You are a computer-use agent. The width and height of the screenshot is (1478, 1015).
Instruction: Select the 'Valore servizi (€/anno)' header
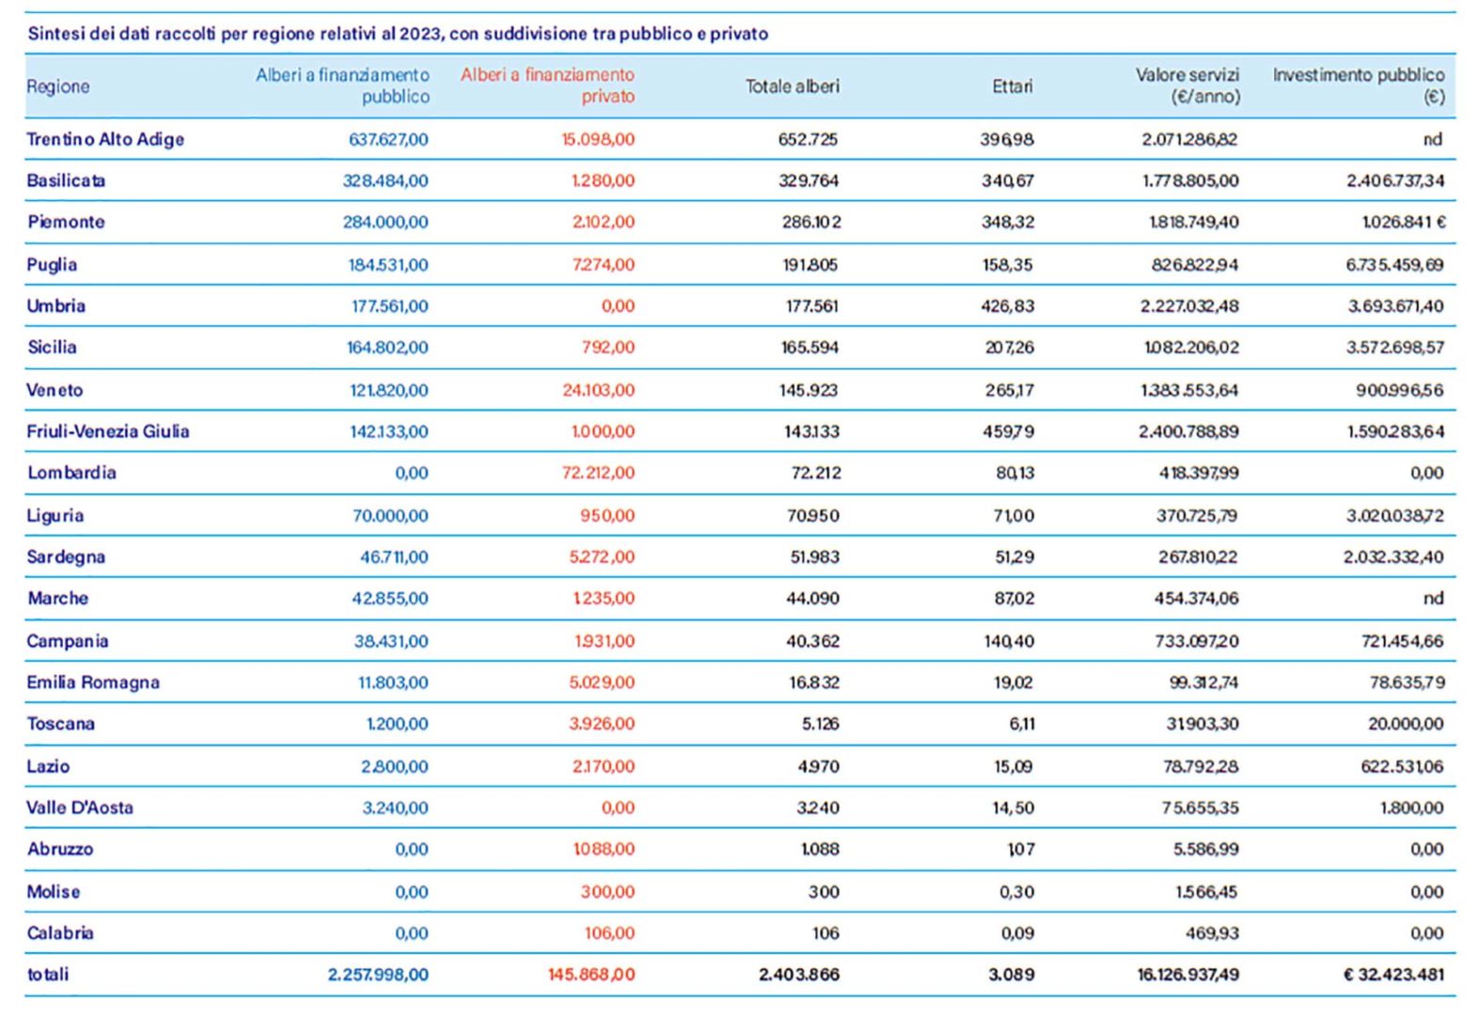pyautogui.click(x=1187, y=86)
